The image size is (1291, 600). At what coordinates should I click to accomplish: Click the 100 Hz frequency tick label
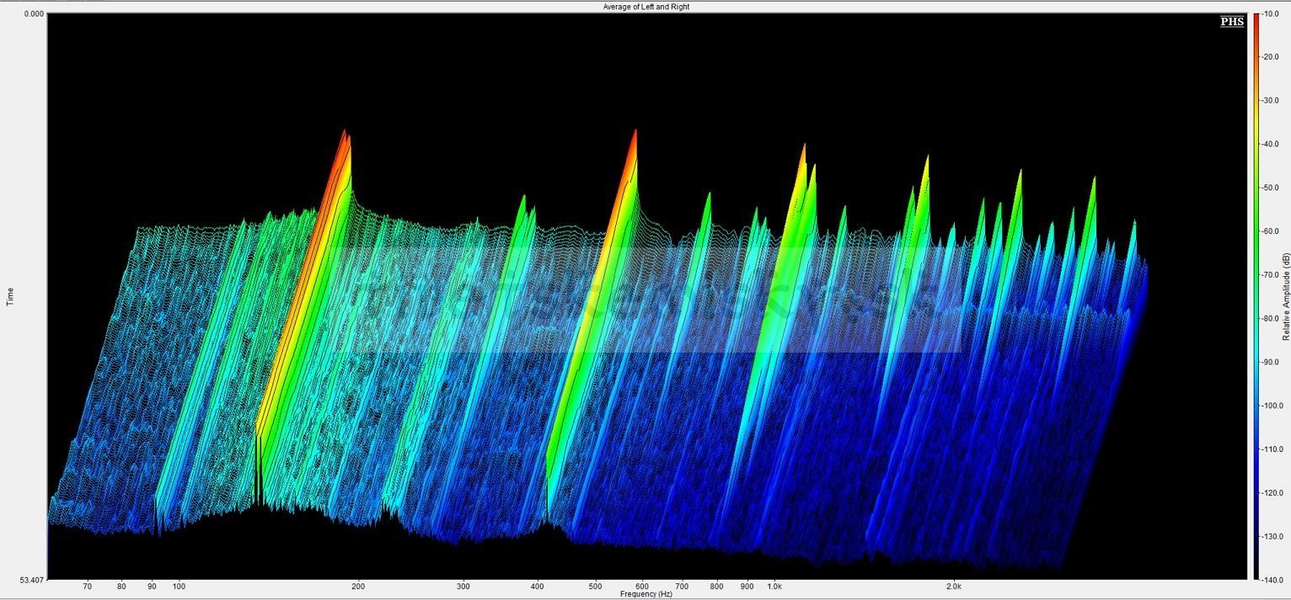point(179,586)
